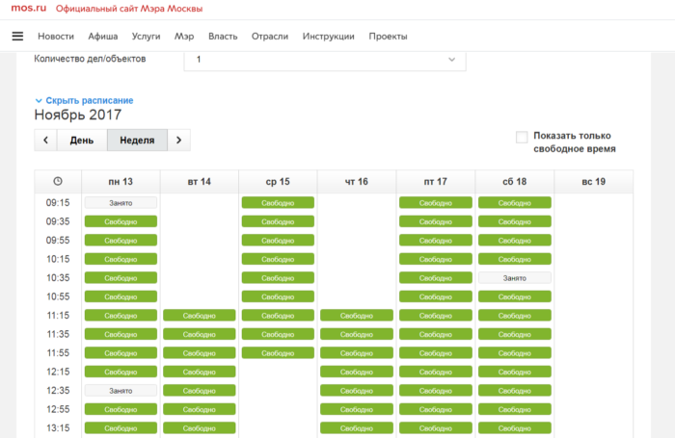Collapse schedule via 'Скрыть расписание'
Viewport: 675px width, 438px height.
[84, 101]
